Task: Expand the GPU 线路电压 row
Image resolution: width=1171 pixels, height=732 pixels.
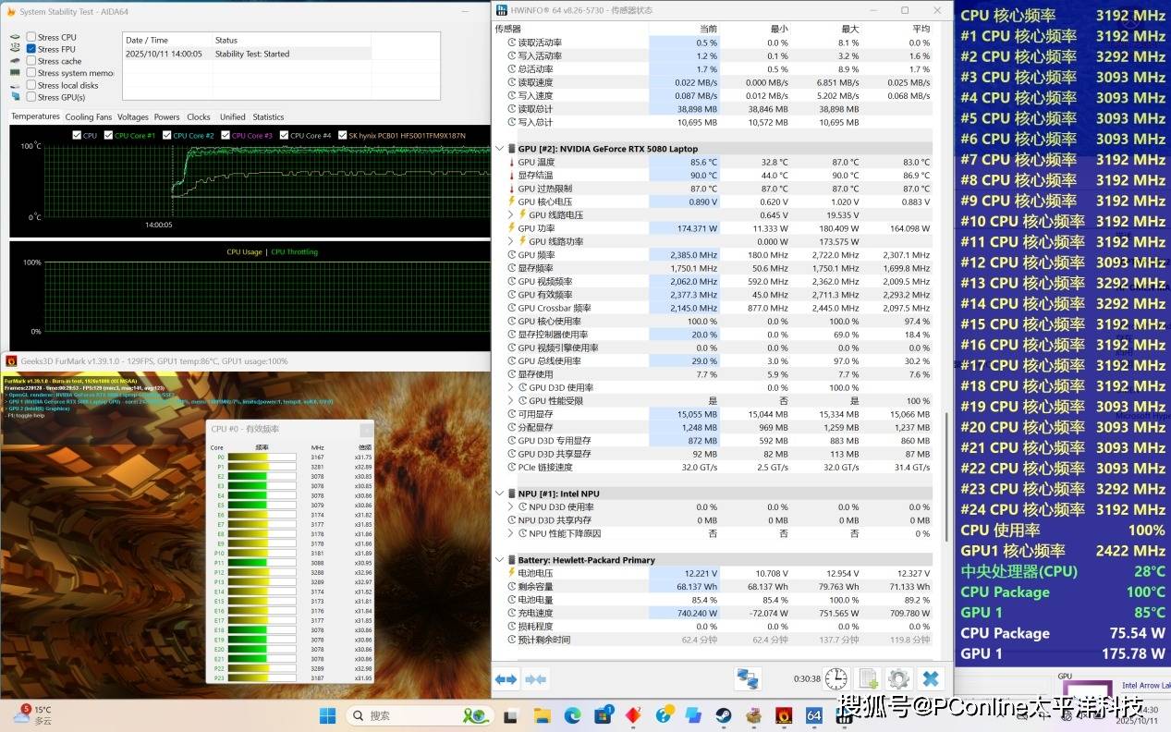Action: pos(511,215)
